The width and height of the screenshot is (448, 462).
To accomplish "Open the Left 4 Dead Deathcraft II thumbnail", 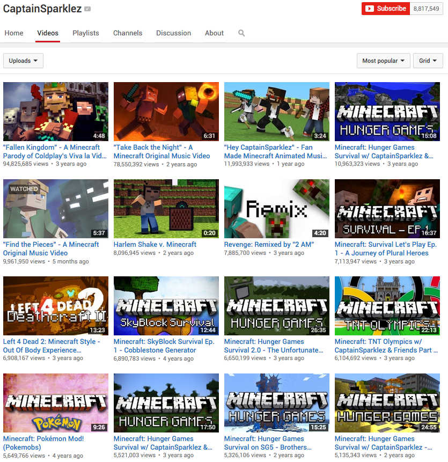I will coord(56,306).
